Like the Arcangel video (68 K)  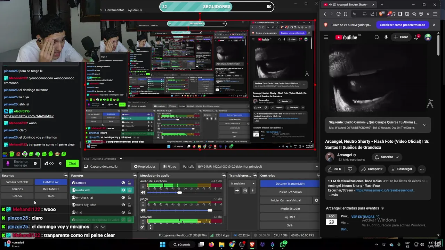(334, 169)
